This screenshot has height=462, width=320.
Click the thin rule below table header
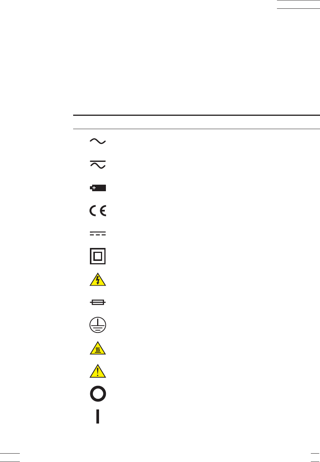[196, 129]
